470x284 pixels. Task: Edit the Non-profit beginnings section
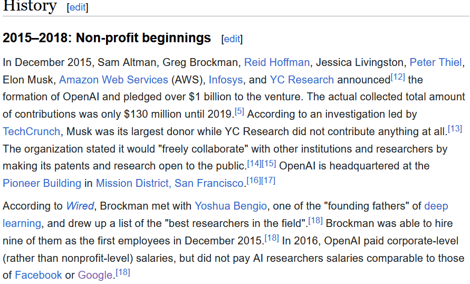point(232,39)
